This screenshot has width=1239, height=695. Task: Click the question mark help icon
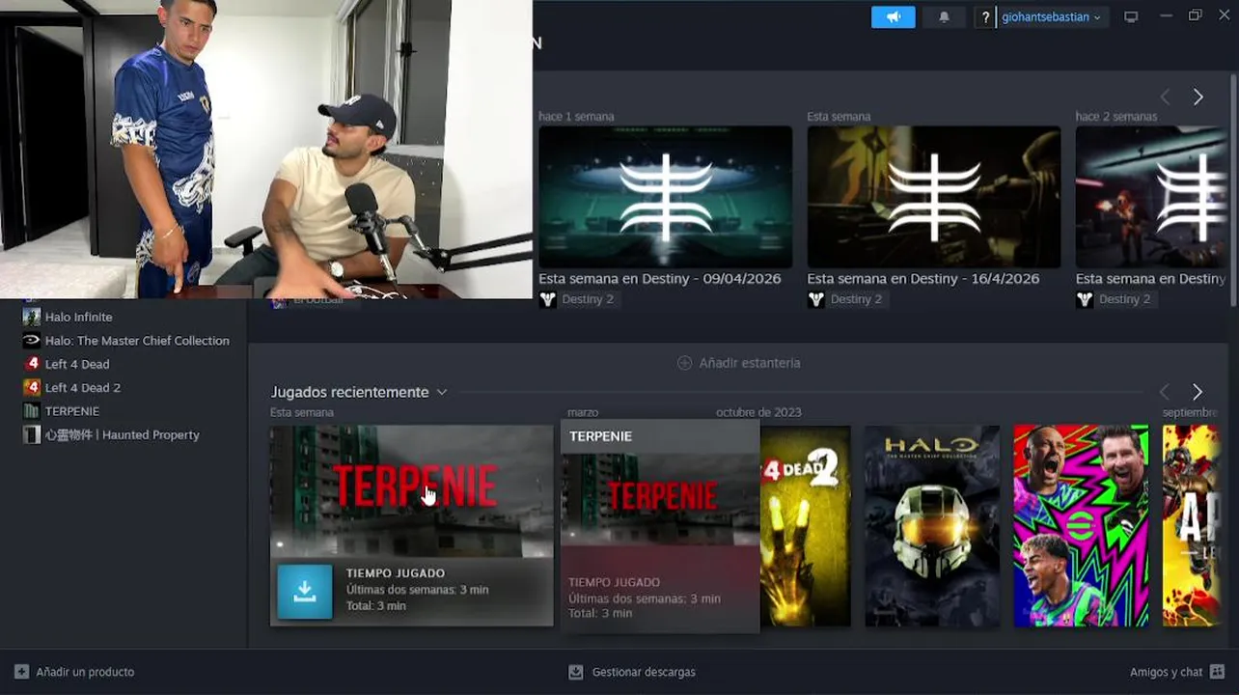[x=985, y=17]
